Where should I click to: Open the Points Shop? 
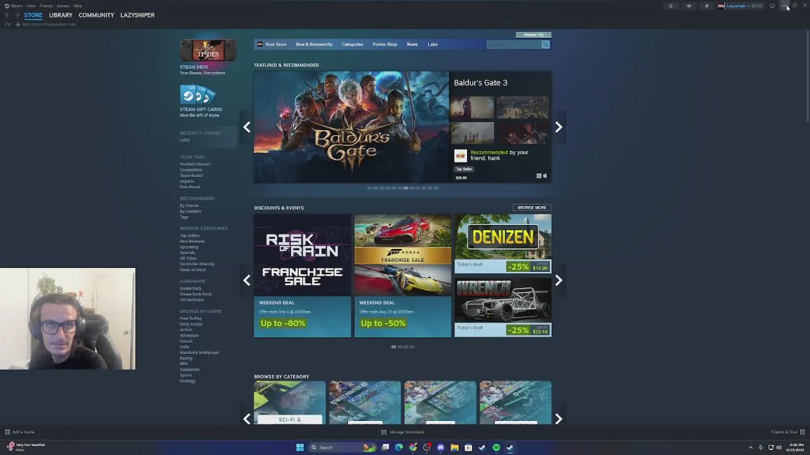385,44
